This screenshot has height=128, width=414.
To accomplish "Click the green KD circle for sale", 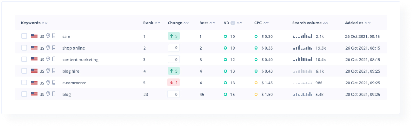I will (x=225, y=36).
